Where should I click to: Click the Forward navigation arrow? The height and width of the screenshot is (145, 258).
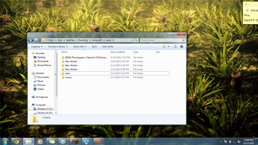click(36, 40)
